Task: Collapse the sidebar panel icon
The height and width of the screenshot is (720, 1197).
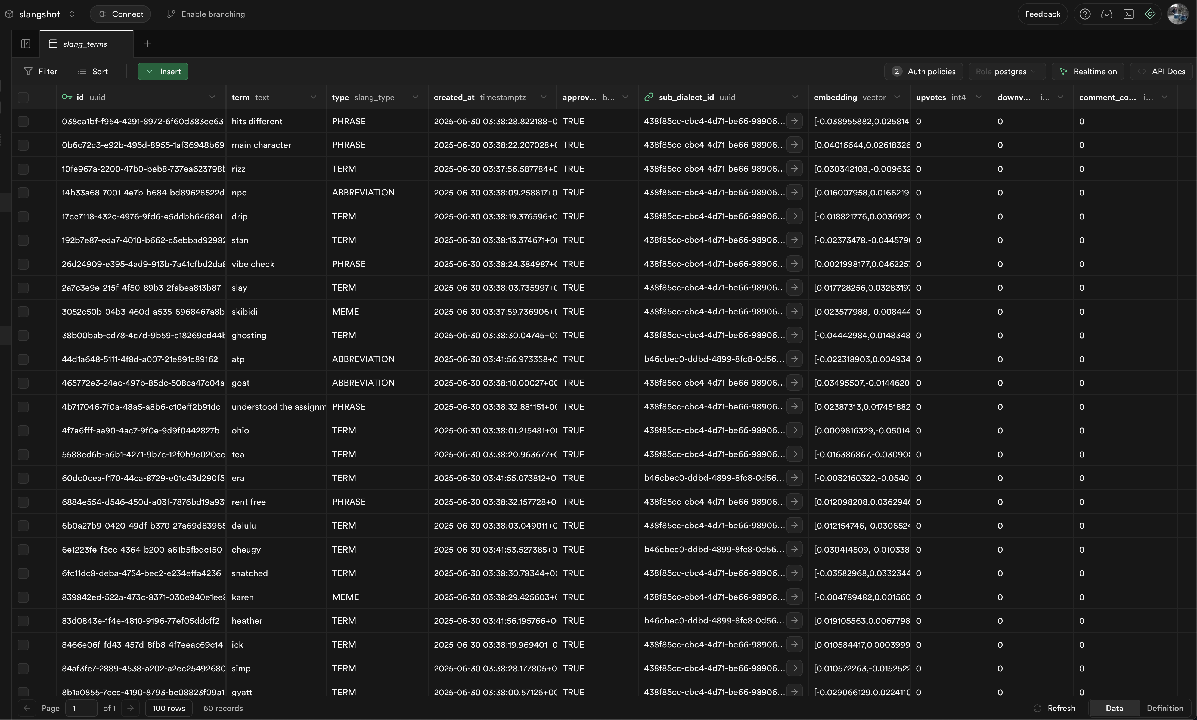Action: (26, 44)
